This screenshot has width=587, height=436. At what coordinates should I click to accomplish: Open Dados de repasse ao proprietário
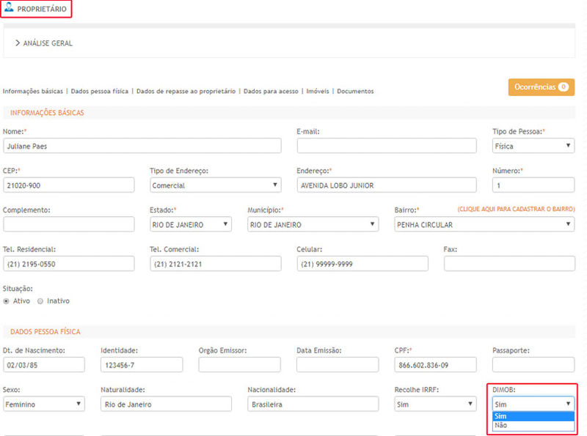pyautogui.click(x=186, y=92)
